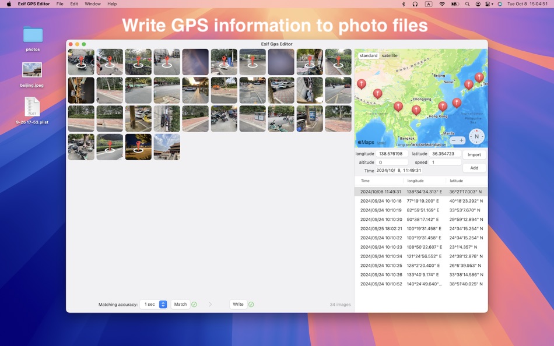The width and height of the screenshot is (554, 346).
Task: Click the Add button to add GPS record
Action: (x=474, y=168)
